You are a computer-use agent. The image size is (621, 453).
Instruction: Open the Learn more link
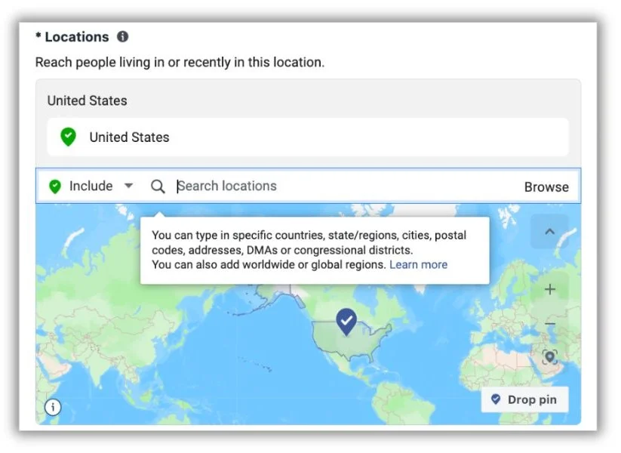[x=418, y=264]
